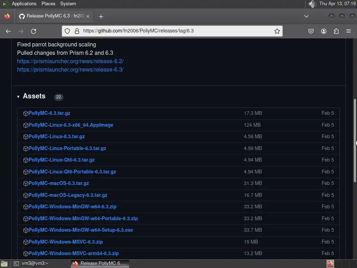Click the clock showing Thu Apr 13
Viewport: 357px width, 268px height.
coord(337,3)
